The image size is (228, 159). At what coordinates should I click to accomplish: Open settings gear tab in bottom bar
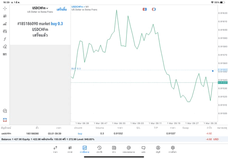click(x=173, y=149)
